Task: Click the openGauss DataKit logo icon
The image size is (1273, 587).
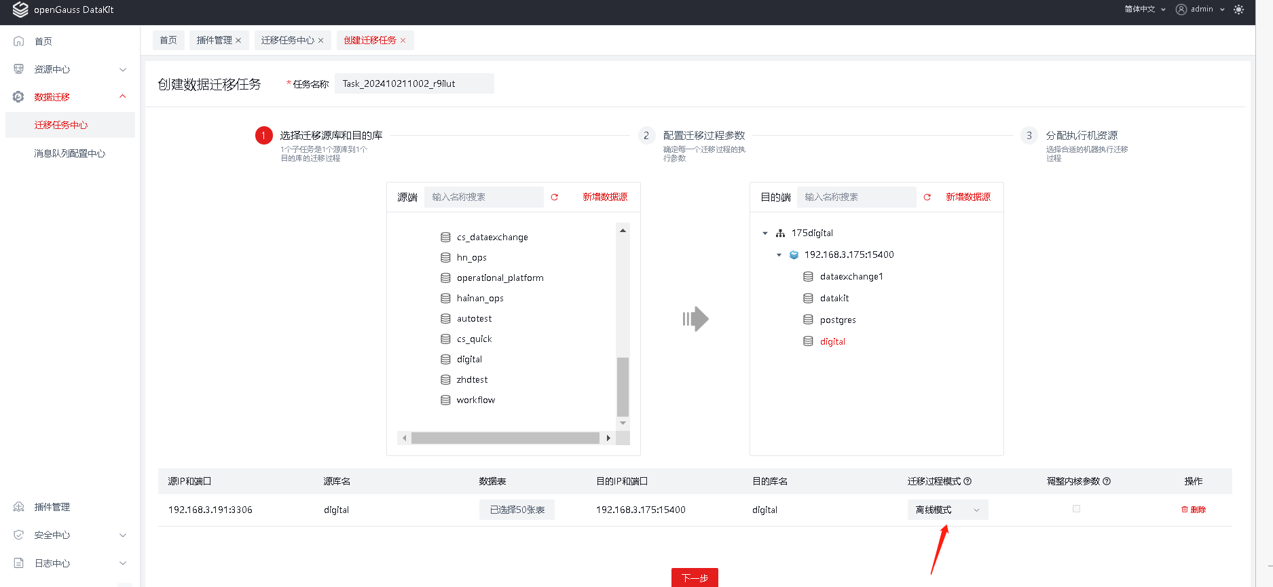Action: [20, 10]
